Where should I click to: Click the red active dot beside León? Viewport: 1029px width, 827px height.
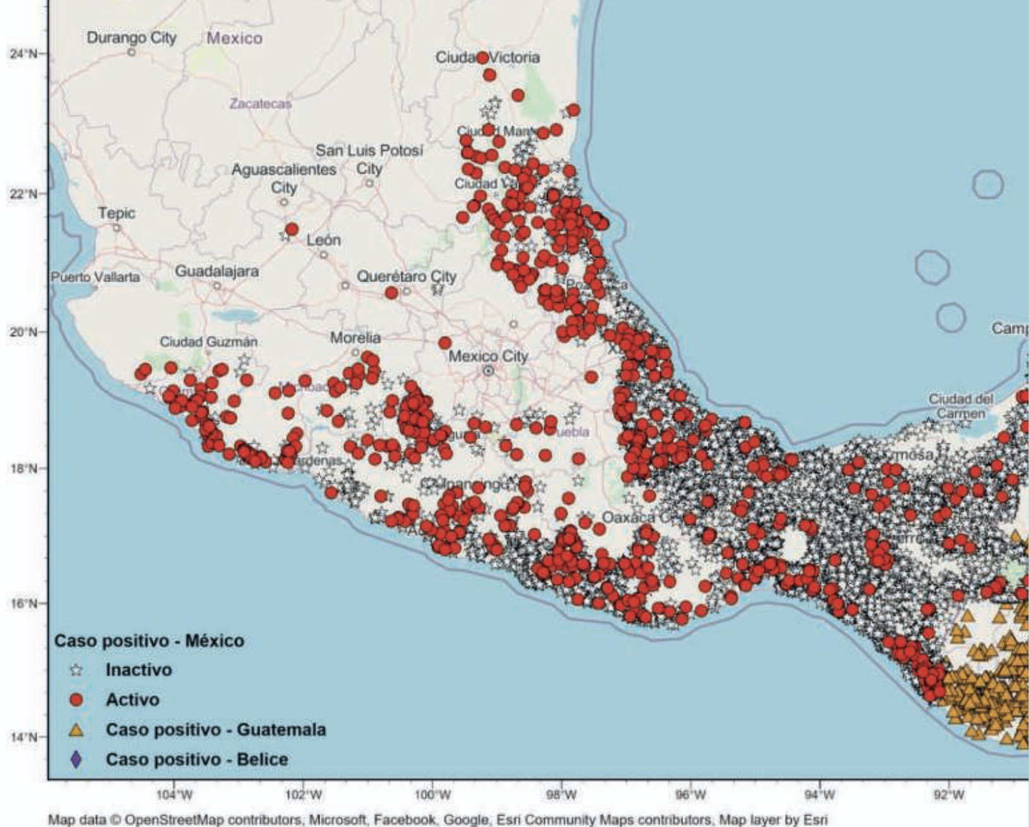[292, 229]
